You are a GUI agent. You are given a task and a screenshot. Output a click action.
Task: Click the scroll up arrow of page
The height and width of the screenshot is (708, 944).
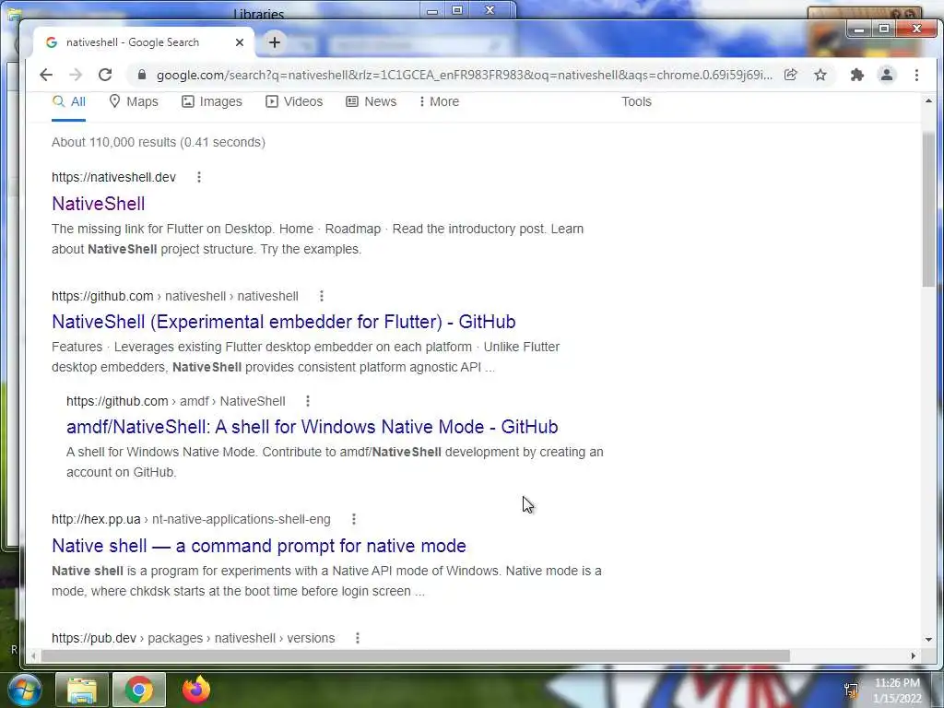click(928, 101)
